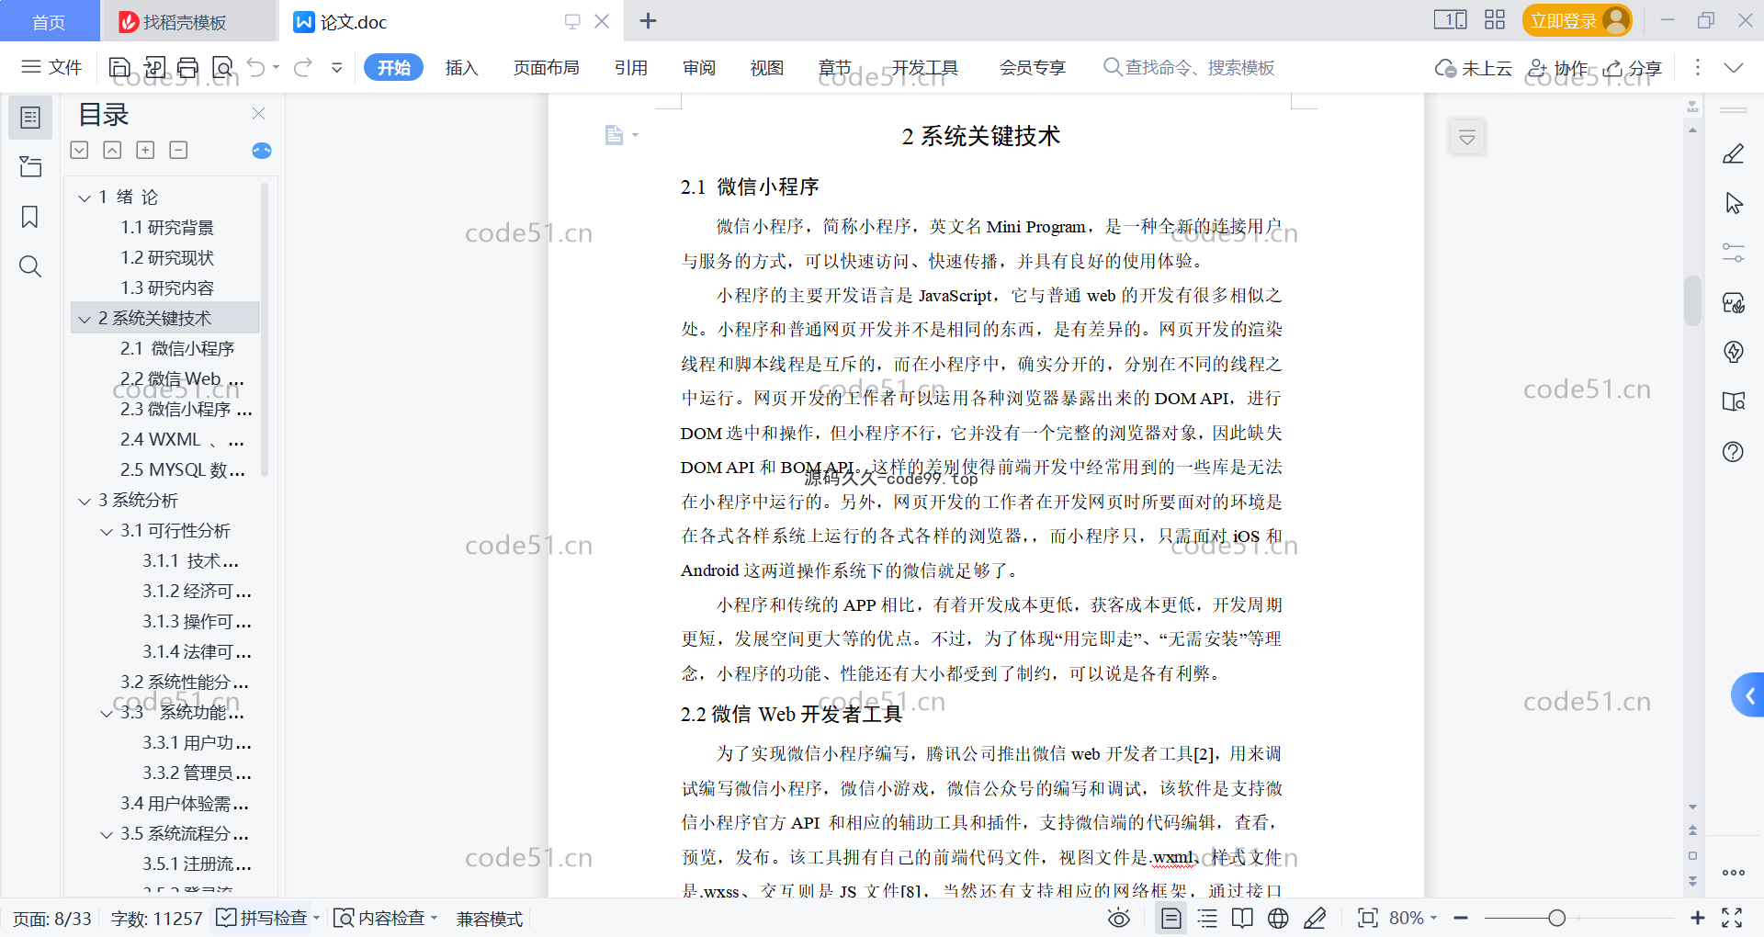The image size is (1764, 937).
Task: Switch to page layout view icon
Action: (x=1170, y=918)
